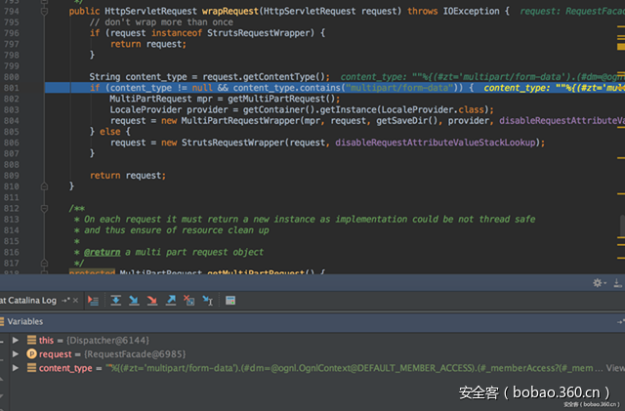Image resolution: width=625 pixels, height=411 pixels.
Task: Click the Variables panel header
Action: 25,320
